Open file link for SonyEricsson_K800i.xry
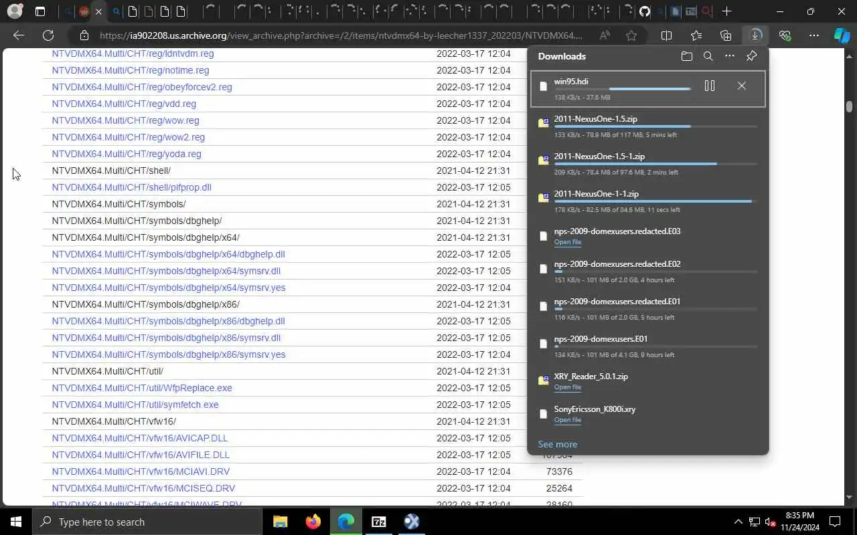Screen dimensions: 857x535 coord(567,420)
